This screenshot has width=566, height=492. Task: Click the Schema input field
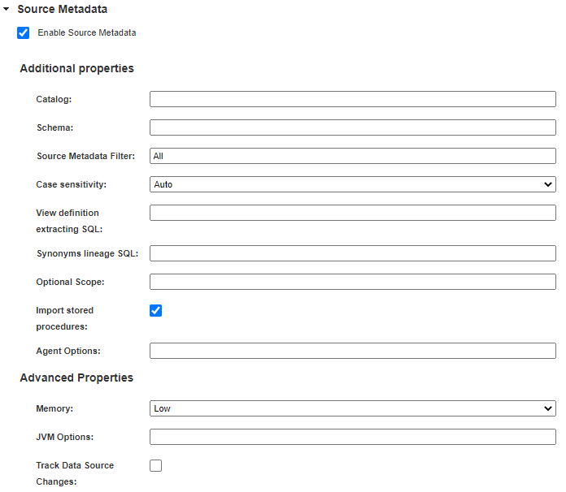coord(353,127)
